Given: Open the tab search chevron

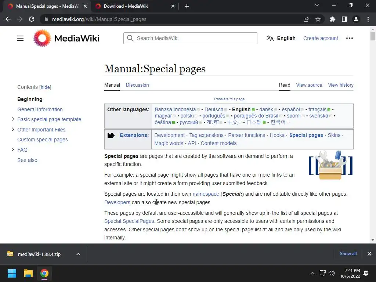Looking at the screenshot, I should [x=317, y=5].
